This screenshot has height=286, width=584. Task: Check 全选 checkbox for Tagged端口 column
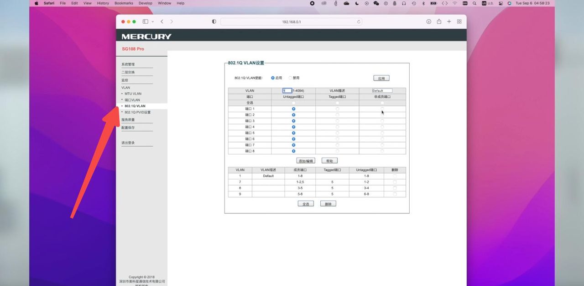338,103
